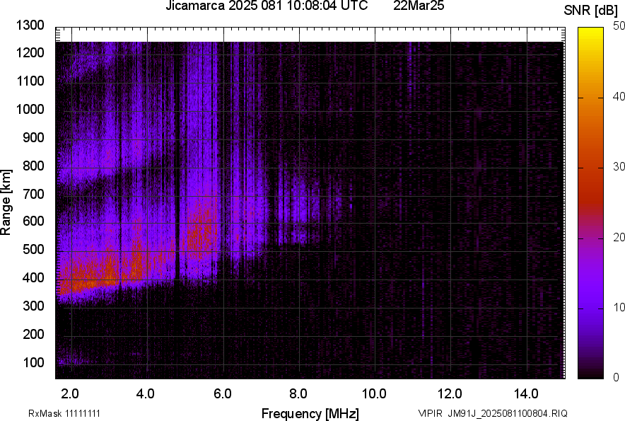625x421 pixels.
Task: Click the range tick label '1300'
Action: click(30, 25)
